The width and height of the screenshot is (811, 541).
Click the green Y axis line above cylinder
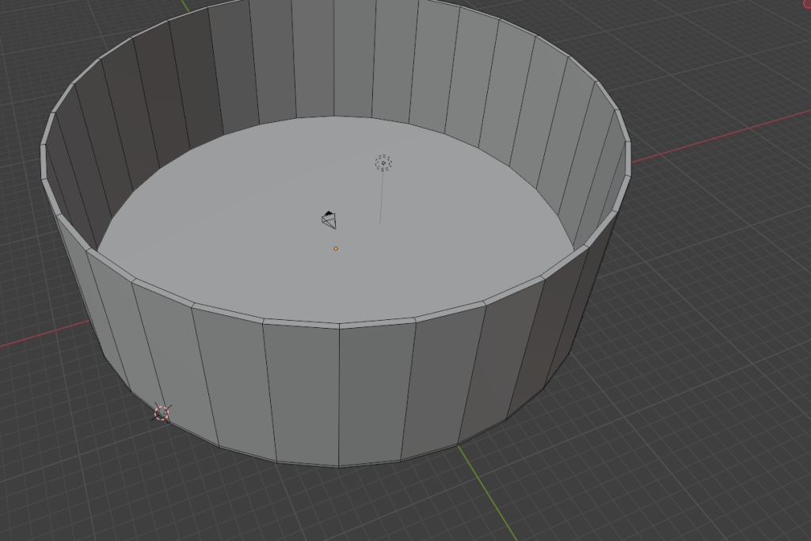(185, 6)
